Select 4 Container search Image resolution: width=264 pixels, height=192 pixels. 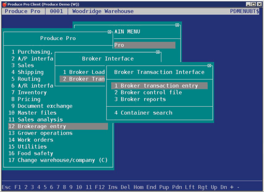pyautogui.click(x=143, y=113)
